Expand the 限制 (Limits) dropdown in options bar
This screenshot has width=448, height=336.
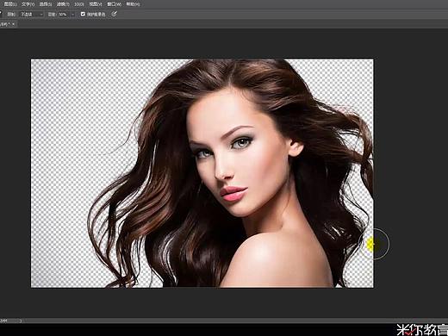point(31,14)
